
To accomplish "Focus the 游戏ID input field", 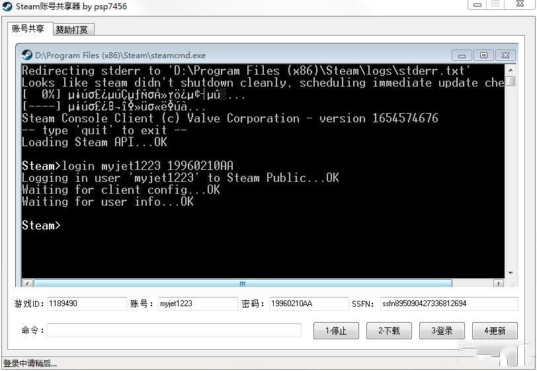I will tap(87, 304).
